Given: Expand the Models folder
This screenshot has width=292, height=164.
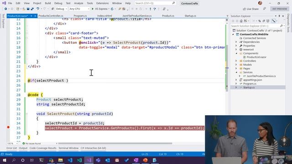Looking at the screenshot, I should click(236, 65).
